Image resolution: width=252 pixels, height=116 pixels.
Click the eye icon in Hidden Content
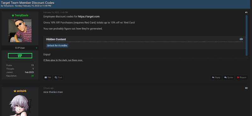tap(241, 39)
